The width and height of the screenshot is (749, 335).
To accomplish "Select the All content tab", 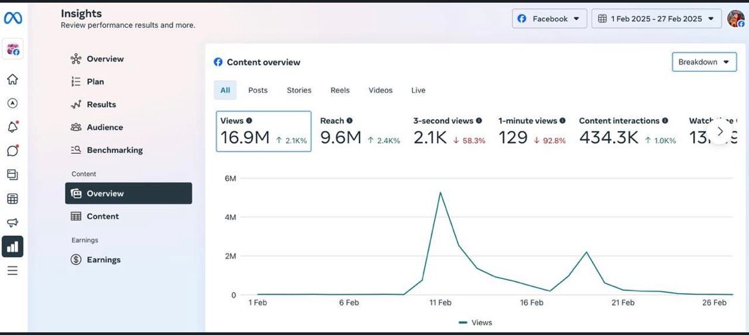I will point(225,91).
